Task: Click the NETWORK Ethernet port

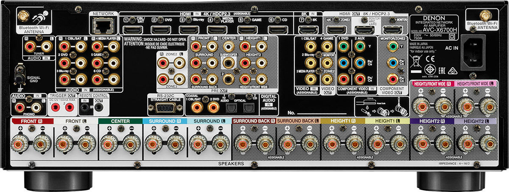Action: [x=103, y=26]
